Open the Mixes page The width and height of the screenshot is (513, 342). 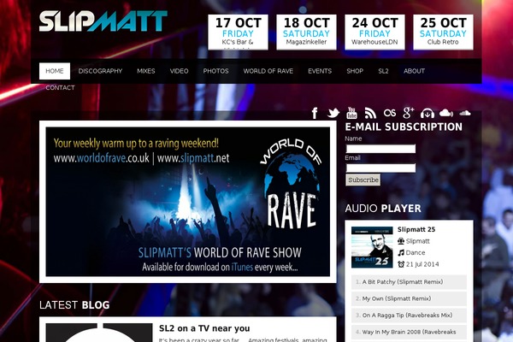pos(146,71)
